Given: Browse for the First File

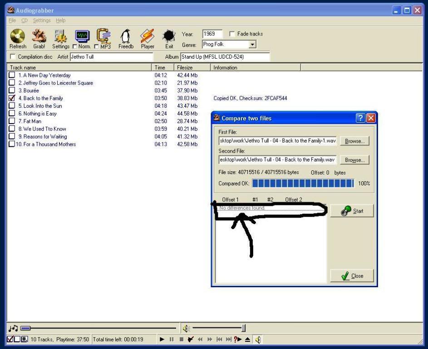Looking at the screenshot, I should click(354, 141).
